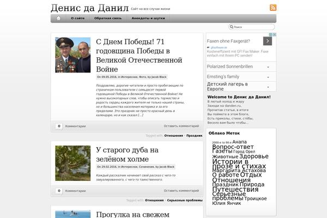Select Юлия Янчик in the tag cloud
The width and height of the screenshot is (327, 218).
pos(227,203)
